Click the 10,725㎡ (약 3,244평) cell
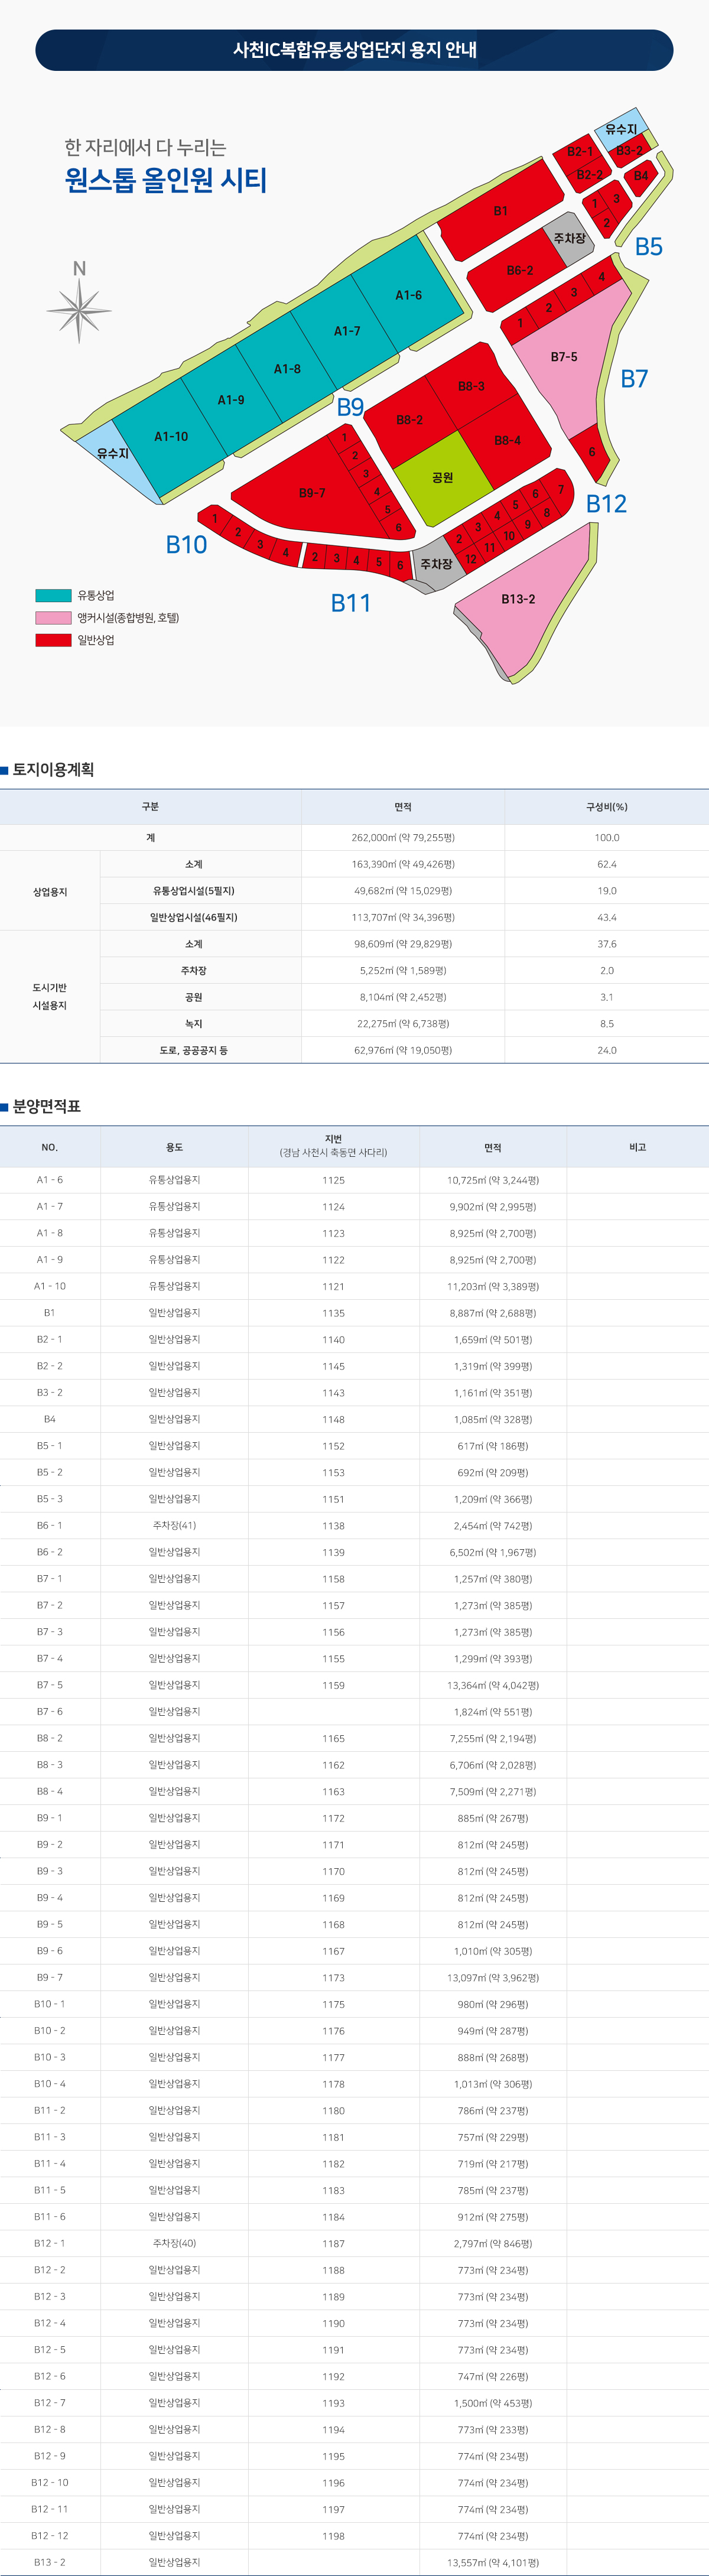This screenshot has width=709, height=2576. [493, 1180]
